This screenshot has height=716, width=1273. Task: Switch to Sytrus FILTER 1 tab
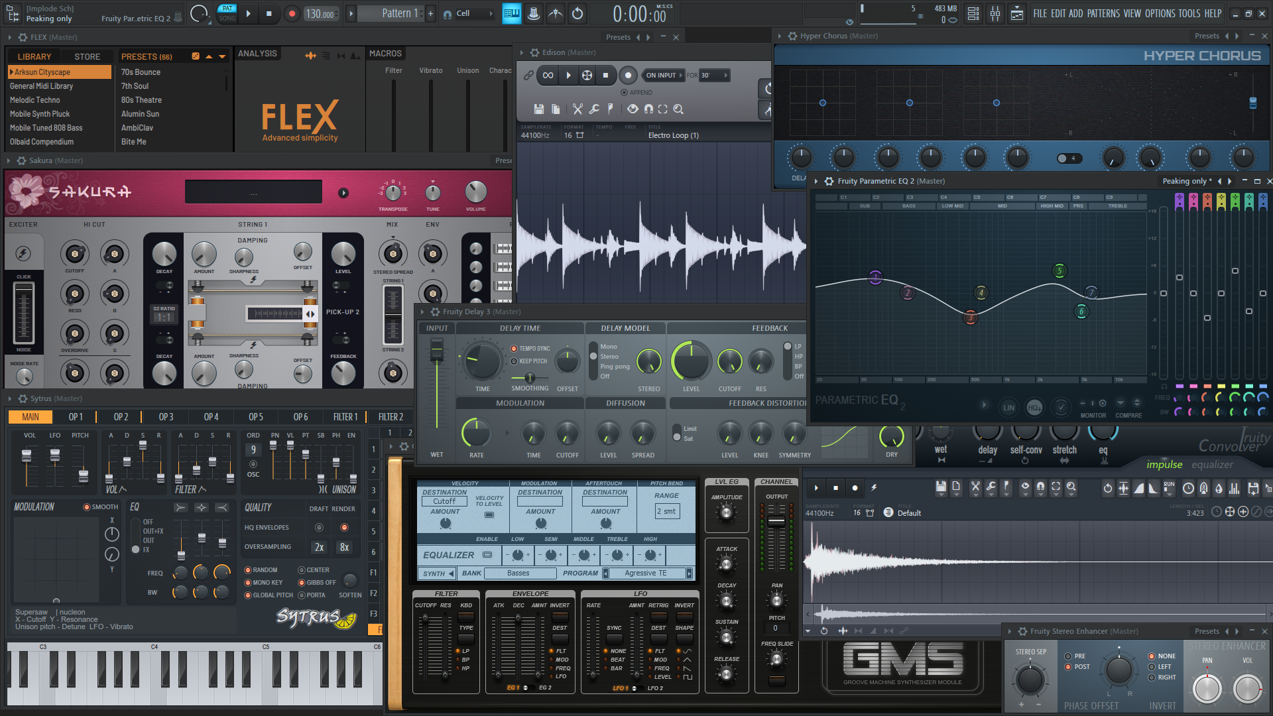tap(345, 417)
